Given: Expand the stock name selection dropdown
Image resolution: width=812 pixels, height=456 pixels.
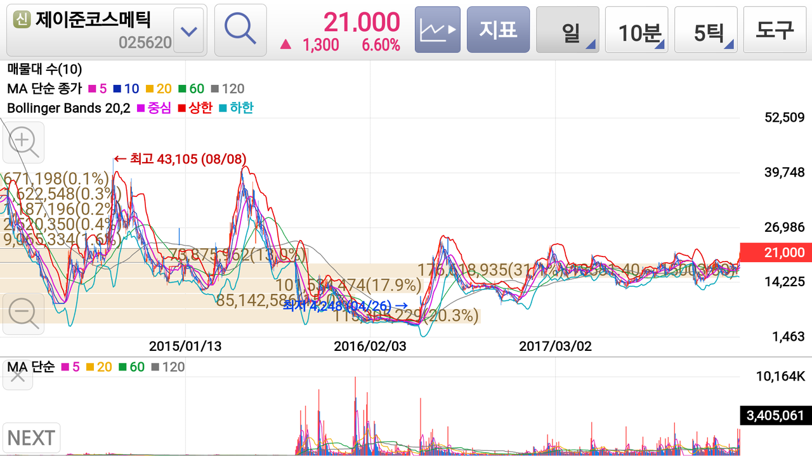Looking at the screenshot, I should click(x=188, y=29).
